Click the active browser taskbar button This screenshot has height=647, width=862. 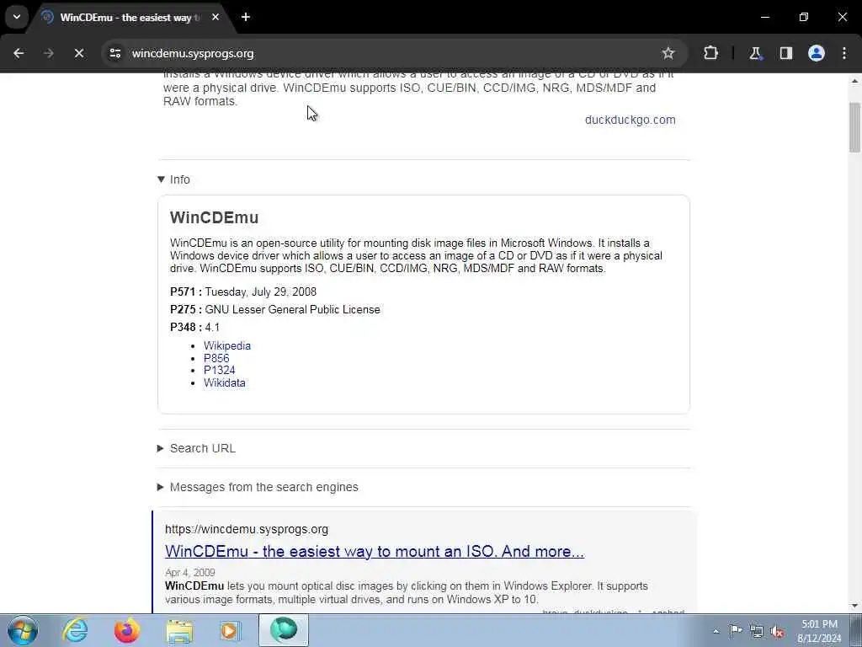pos(284,630)
